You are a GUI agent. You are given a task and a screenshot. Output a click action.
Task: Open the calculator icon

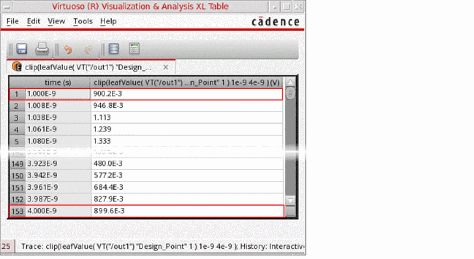134,49
